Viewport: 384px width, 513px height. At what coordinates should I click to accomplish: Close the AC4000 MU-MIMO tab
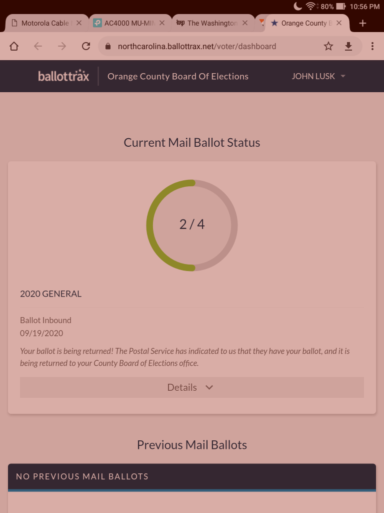[x=162, y=23]
